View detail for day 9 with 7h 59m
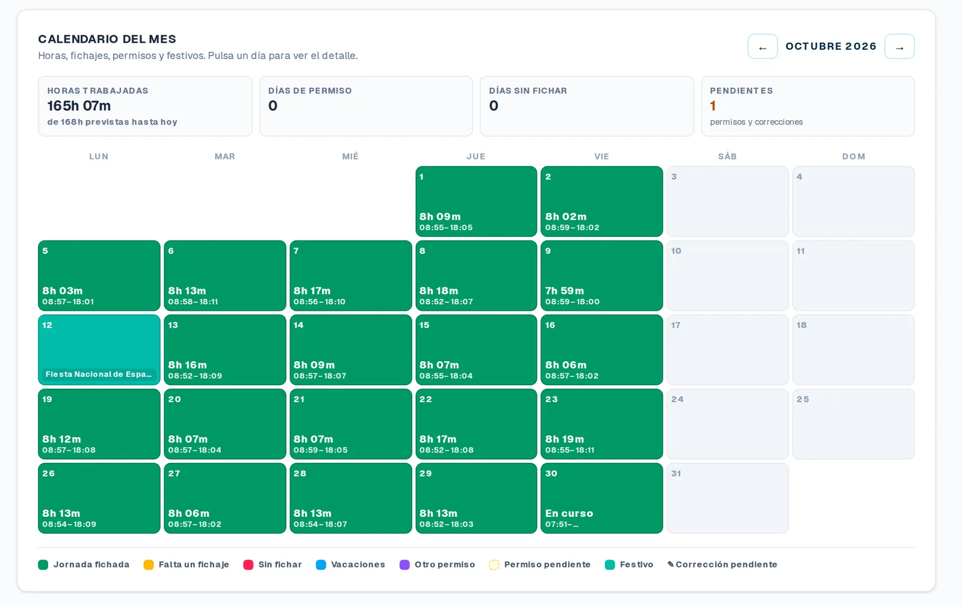The image size is (963, 607). pyautogui.click(x=601, y=276)
